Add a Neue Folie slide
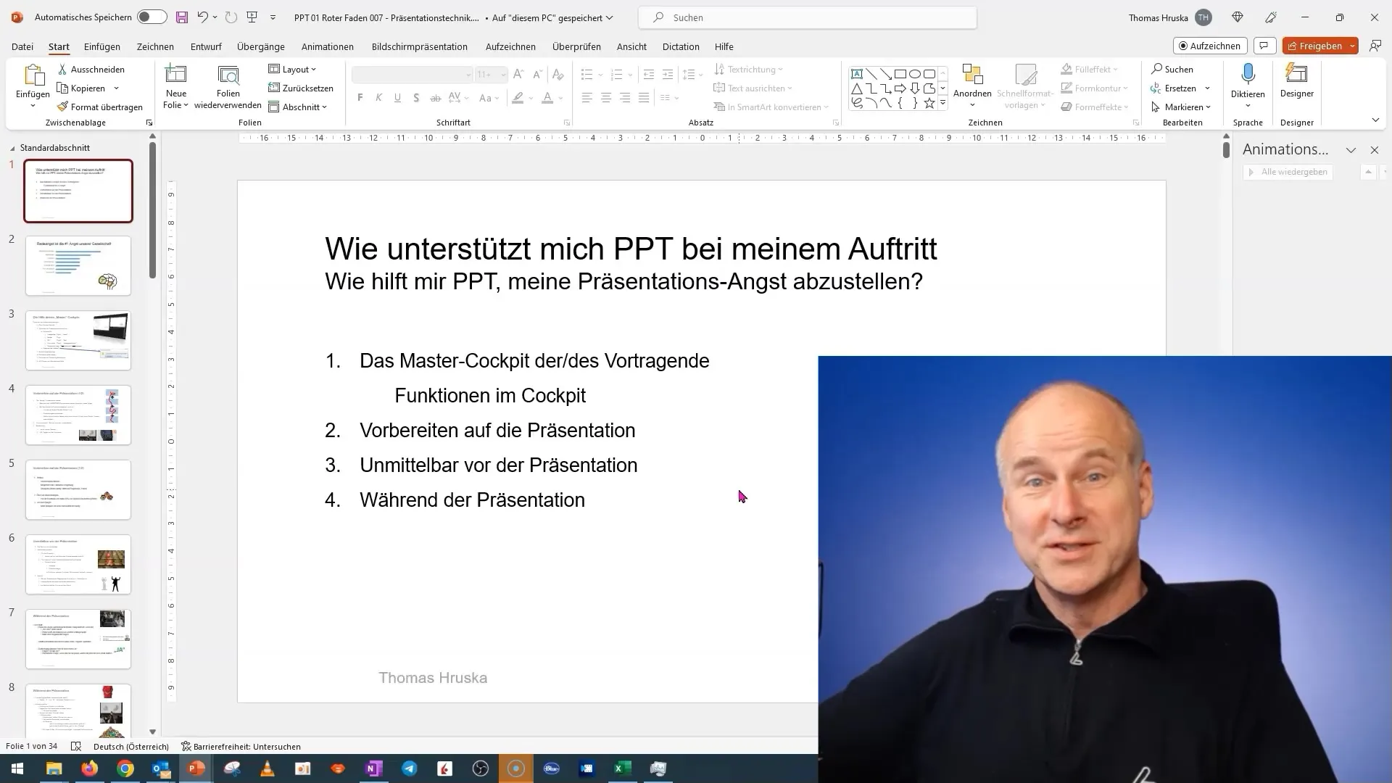 coord(176,86)
